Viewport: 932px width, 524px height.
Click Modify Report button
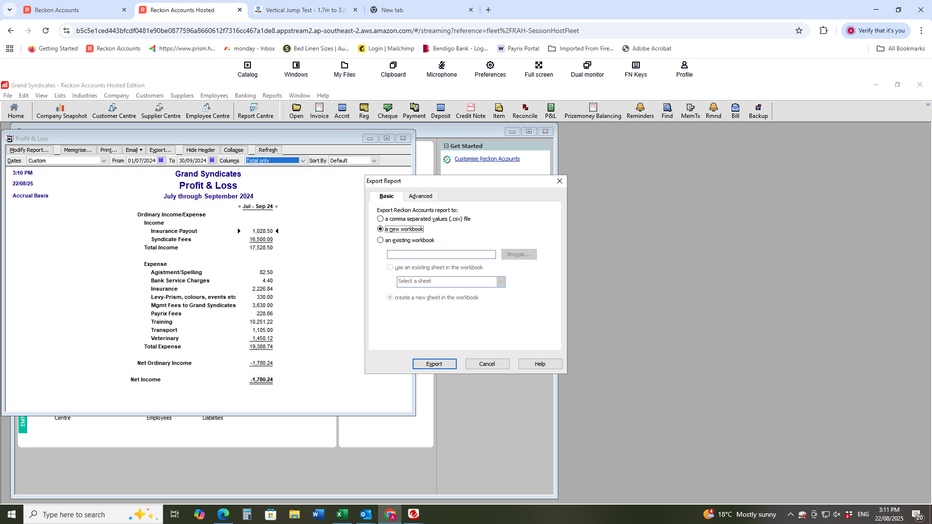pos(29,150)
